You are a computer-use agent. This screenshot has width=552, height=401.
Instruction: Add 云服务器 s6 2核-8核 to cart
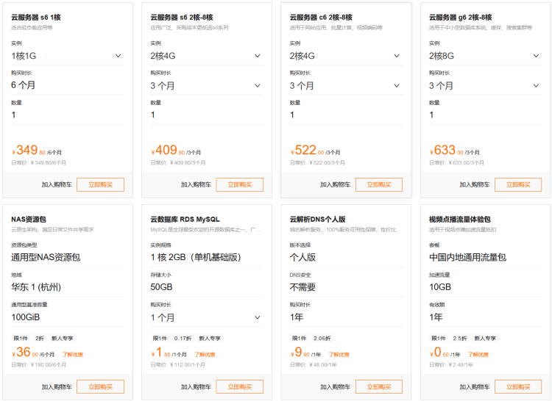click(196, 185)
